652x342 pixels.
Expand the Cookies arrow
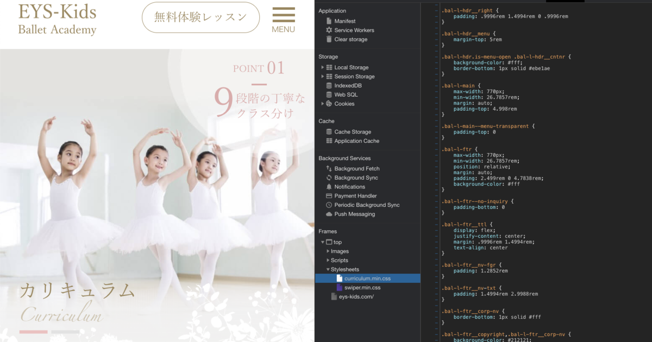(322, 104)
